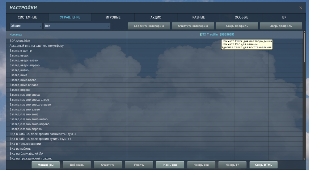The width and height of the screenshot is (309, 170).
Task: Select the Взгляд в центр row
Action: tap(154, 51)
